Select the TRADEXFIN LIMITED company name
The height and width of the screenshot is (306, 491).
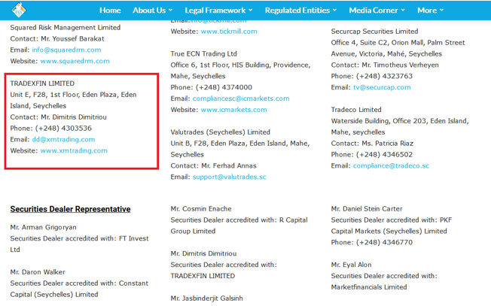coord(42,83)
